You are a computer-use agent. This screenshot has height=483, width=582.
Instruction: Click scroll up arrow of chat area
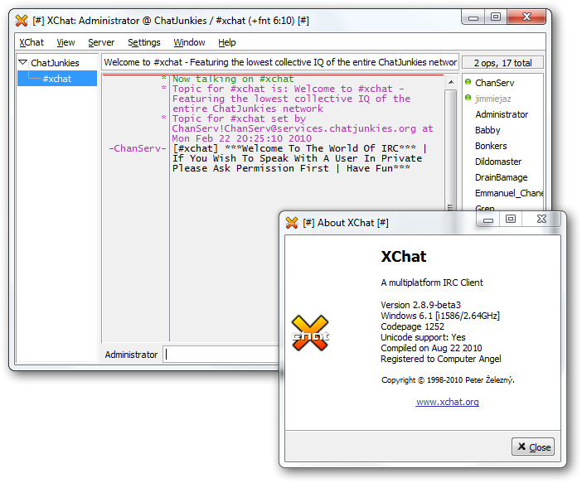point(451,82)
